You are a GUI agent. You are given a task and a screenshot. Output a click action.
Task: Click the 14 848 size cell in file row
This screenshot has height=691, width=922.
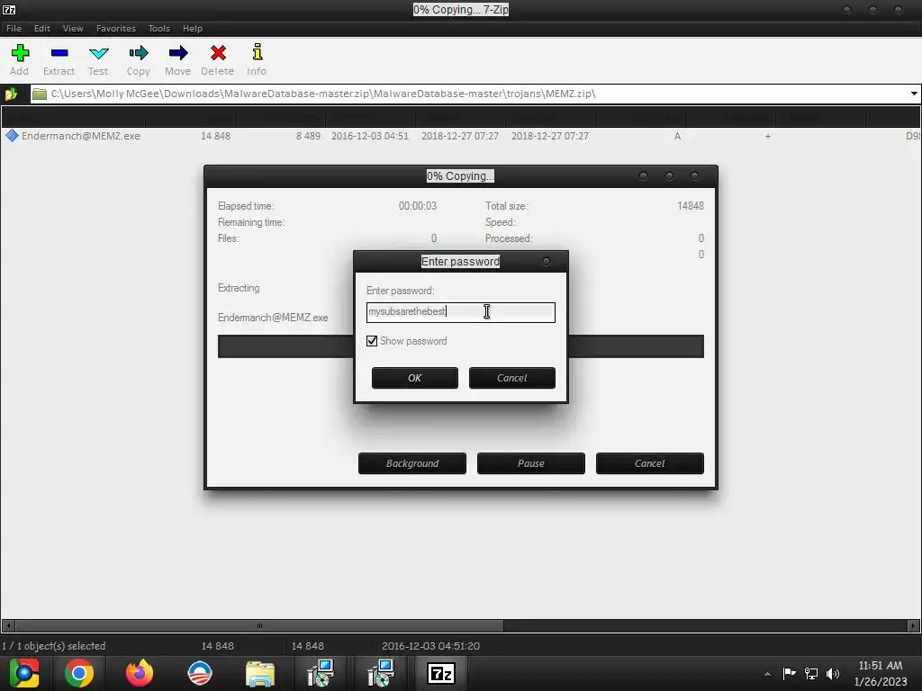point(215,136)
